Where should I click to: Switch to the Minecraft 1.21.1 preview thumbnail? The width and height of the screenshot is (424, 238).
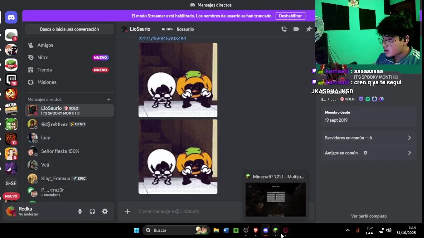[x=276, y=199]
